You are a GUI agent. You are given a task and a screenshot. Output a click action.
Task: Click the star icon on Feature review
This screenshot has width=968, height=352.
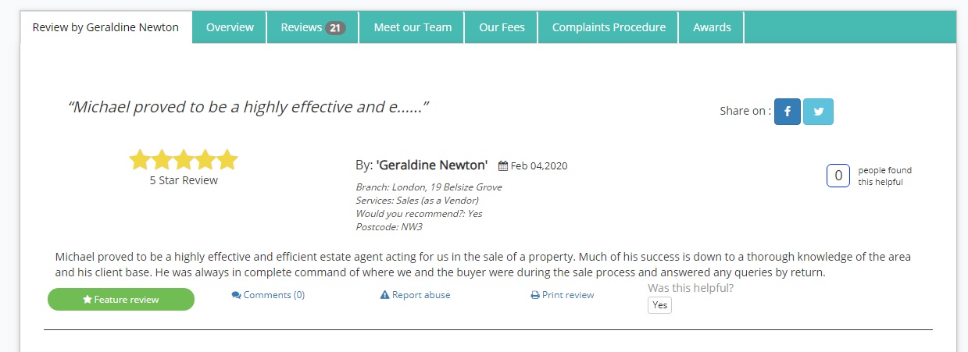pyautogui.click(x=88, y=300)
